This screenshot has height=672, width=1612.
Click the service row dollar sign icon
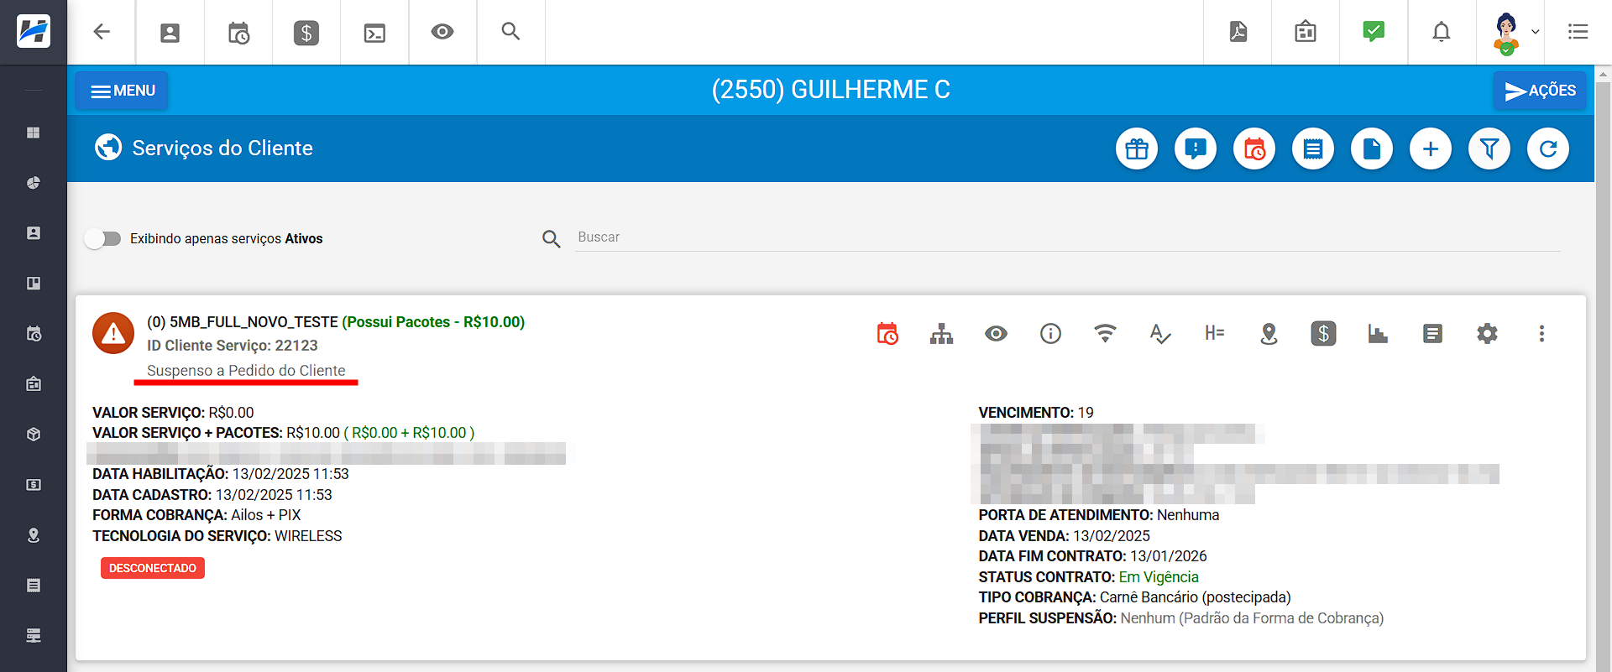pyautogui.click(x=1324, y=334)
